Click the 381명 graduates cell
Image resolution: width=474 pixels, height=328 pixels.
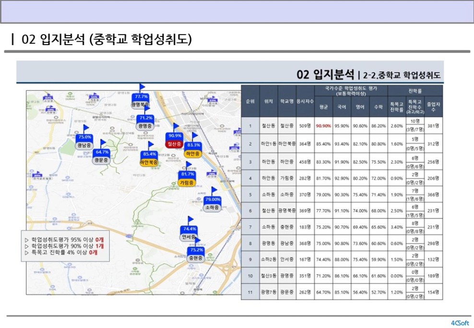pos(433,126)
